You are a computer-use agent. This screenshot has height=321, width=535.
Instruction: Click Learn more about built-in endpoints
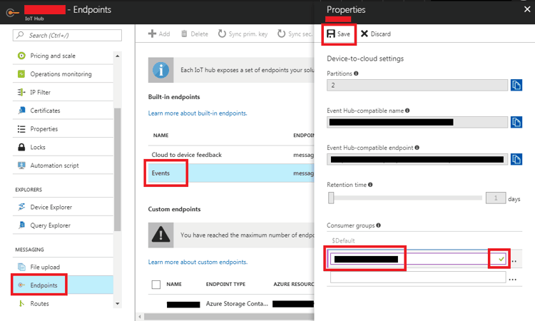coord(198,113)
